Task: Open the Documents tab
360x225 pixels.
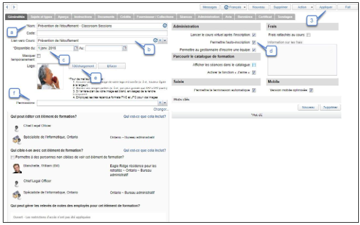Action: click(106, 17)
